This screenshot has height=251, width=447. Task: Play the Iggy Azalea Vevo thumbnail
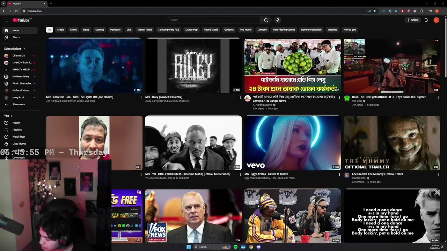tap(293, 143)
